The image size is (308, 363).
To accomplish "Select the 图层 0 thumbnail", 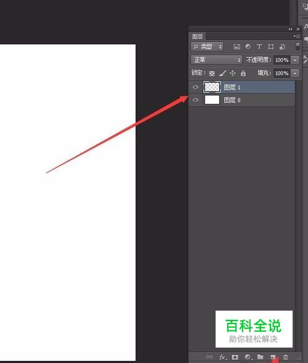I will (212, 100).
